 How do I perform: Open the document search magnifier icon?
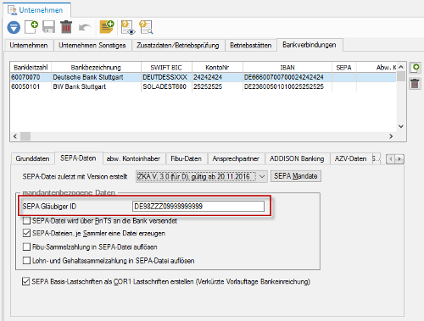(146, 27)
